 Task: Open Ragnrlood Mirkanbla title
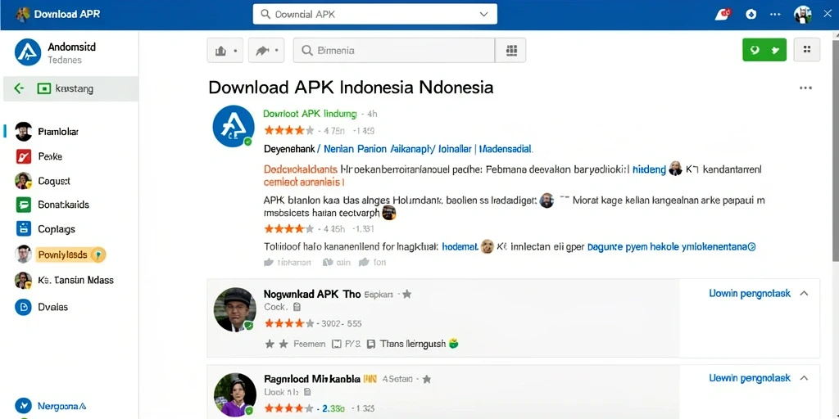point(312,379)
